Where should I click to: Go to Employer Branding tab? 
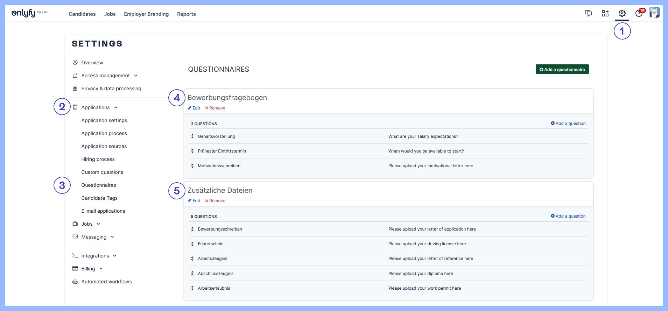pyautogui.click(x=146, y=14)
